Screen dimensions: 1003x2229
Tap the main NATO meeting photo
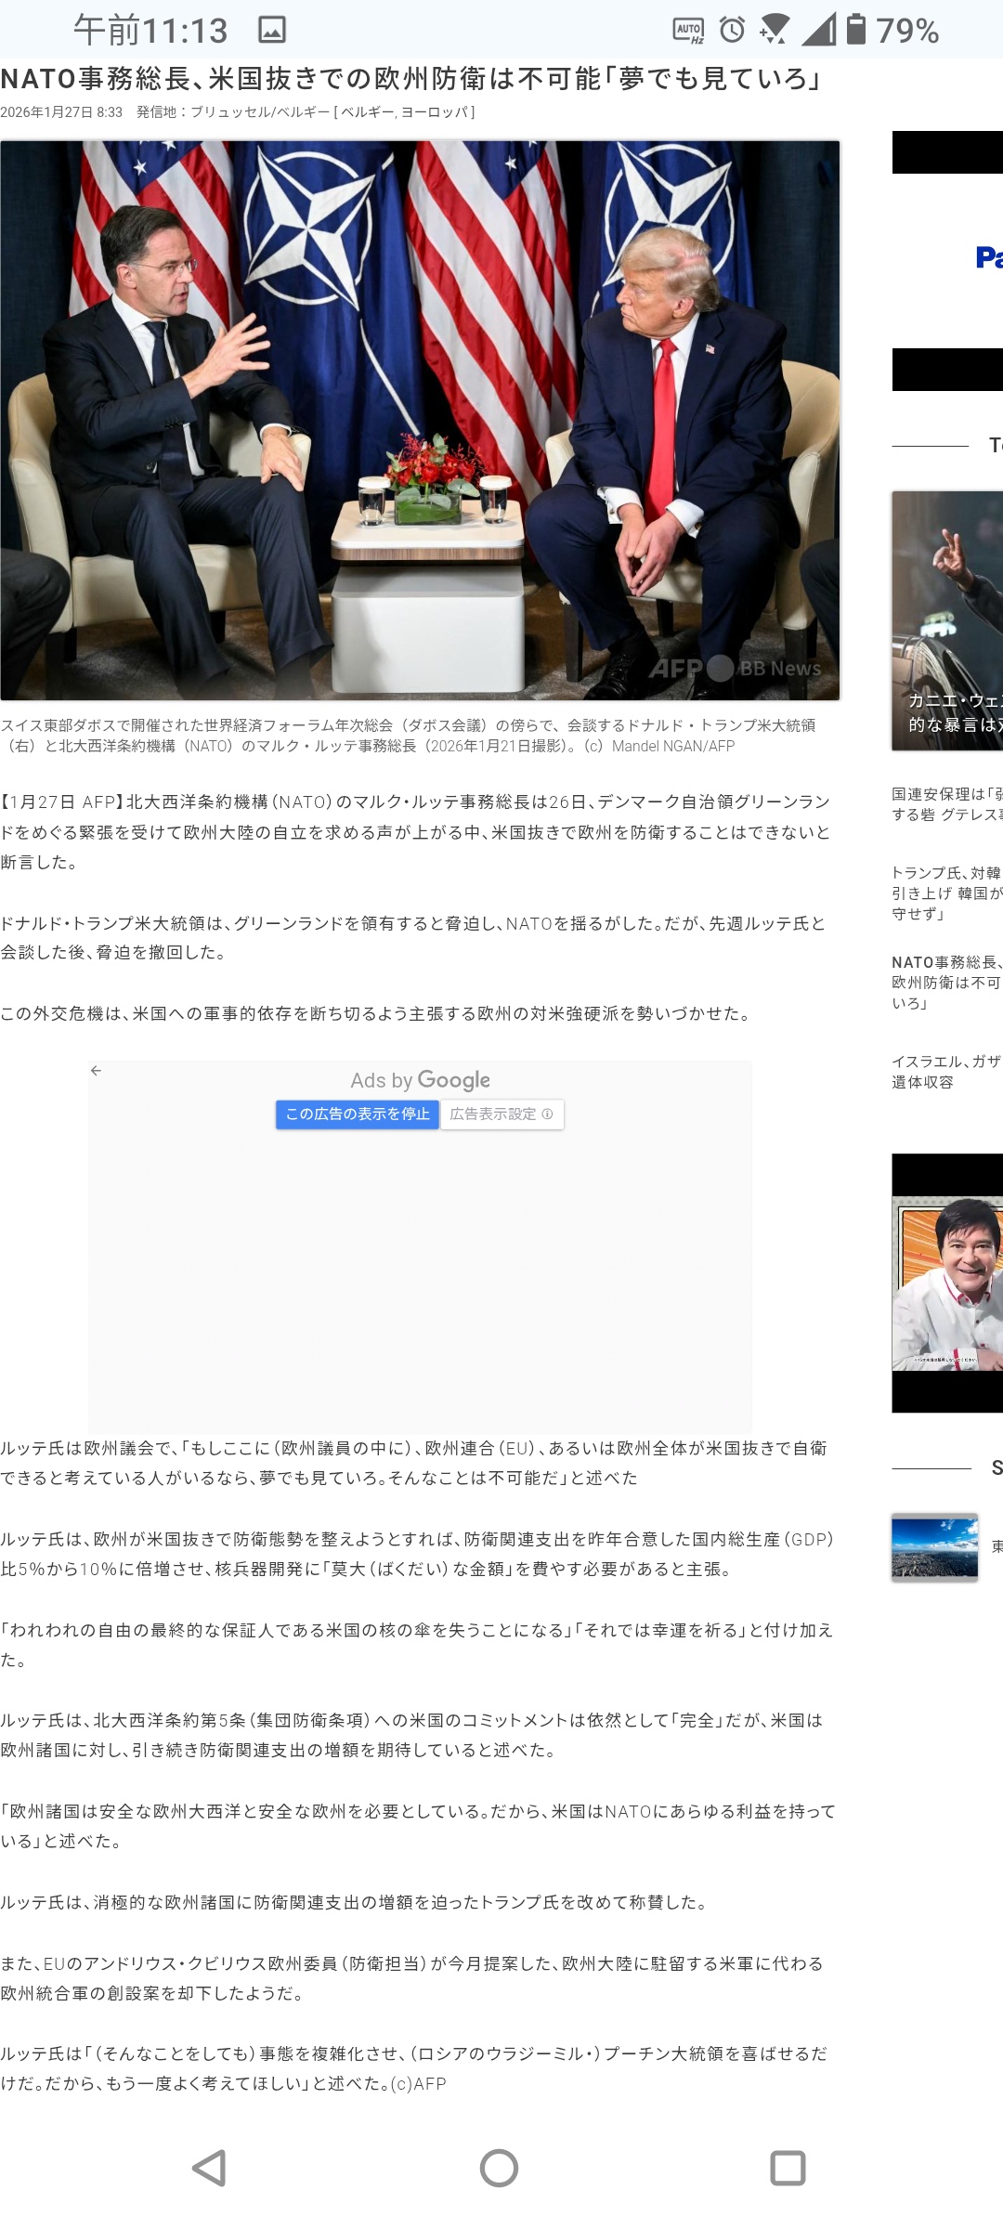click(x=420, y=420)
